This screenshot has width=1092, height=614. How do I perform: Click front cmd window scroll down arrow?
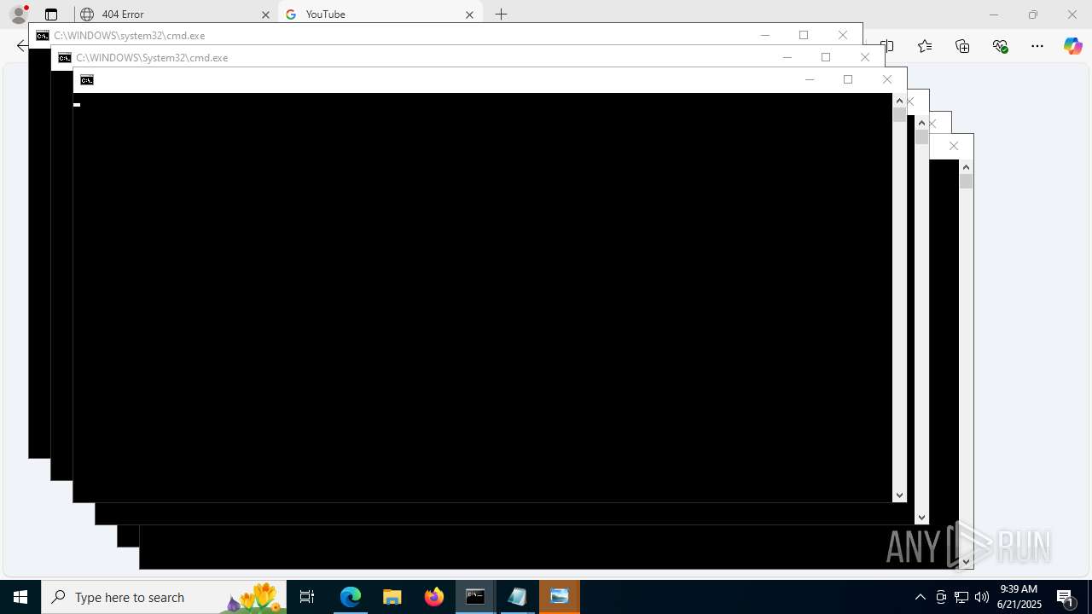[x=899, y=495]
